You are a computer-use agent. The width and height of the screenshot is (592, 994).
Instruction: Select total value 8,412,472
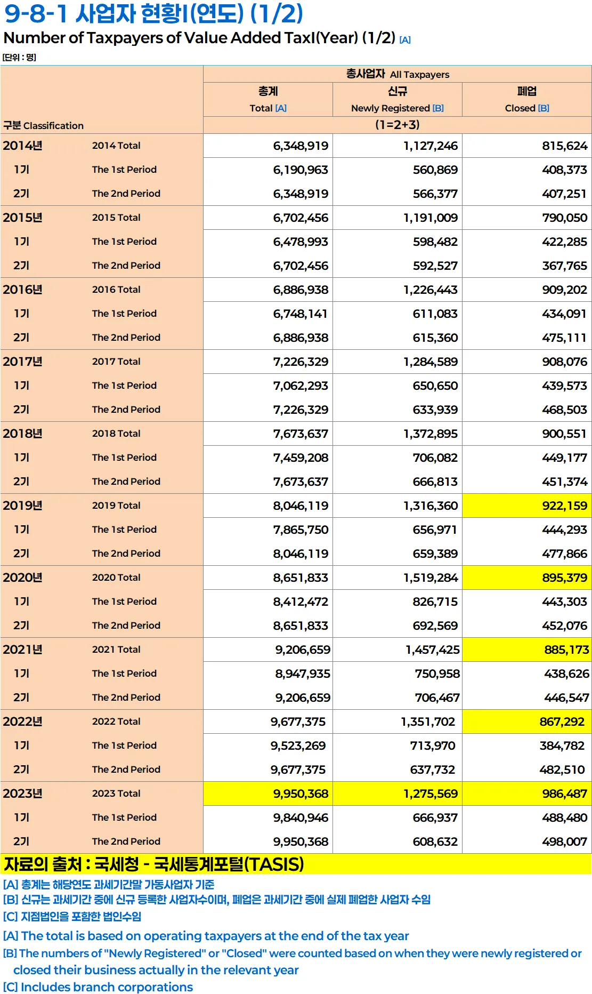(x=301, y=602)
